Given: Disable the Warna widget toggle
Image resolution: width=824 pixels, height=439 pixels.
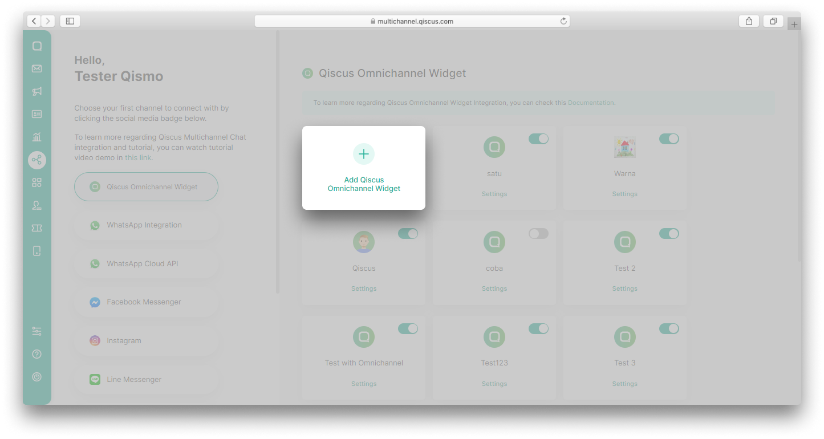Looking at the screenshot, I should point(669,139).
